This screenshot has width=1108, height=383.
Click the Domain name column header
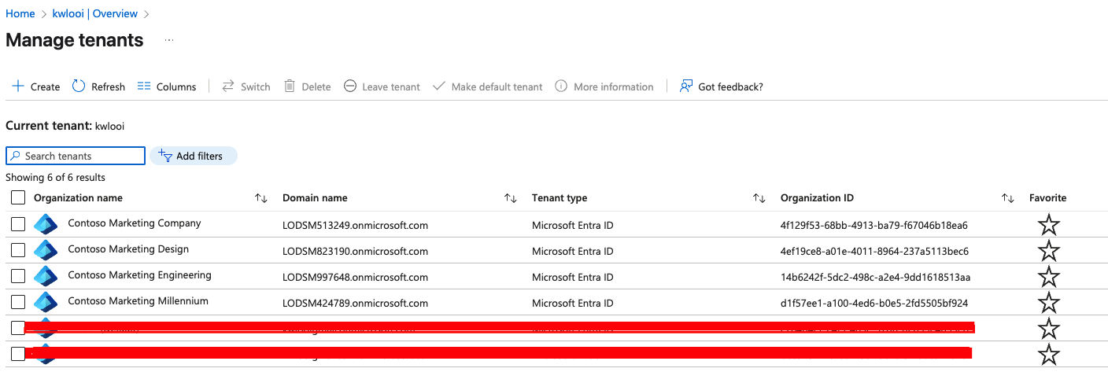pyautogui.click(x=315, y=198)
